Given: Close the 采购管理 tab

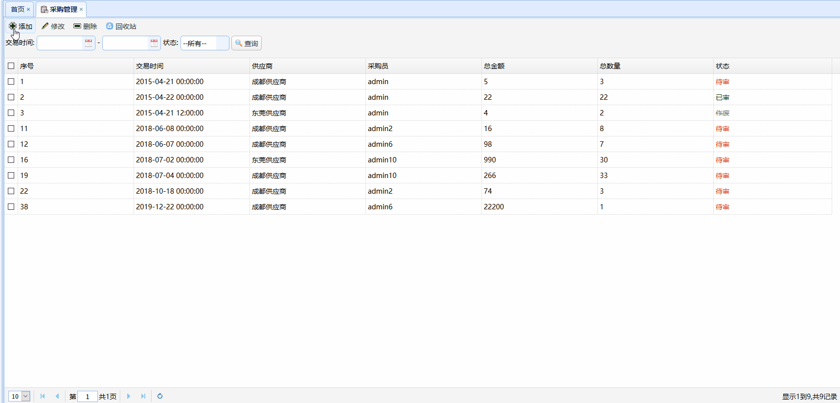Looking at the screenshot, I should coord(81,9).
